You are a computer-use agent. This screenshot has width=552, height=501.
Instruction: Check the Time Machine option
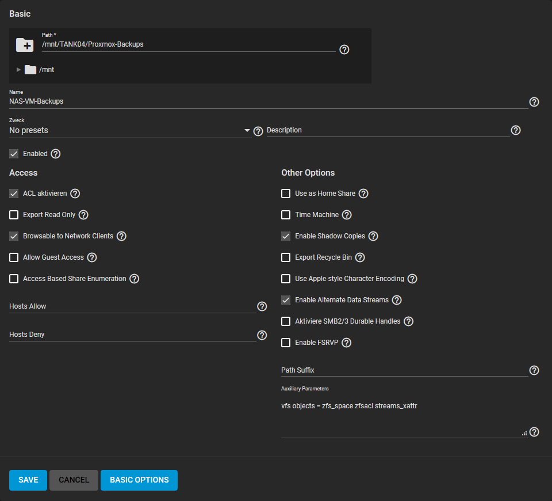point(286,215)
